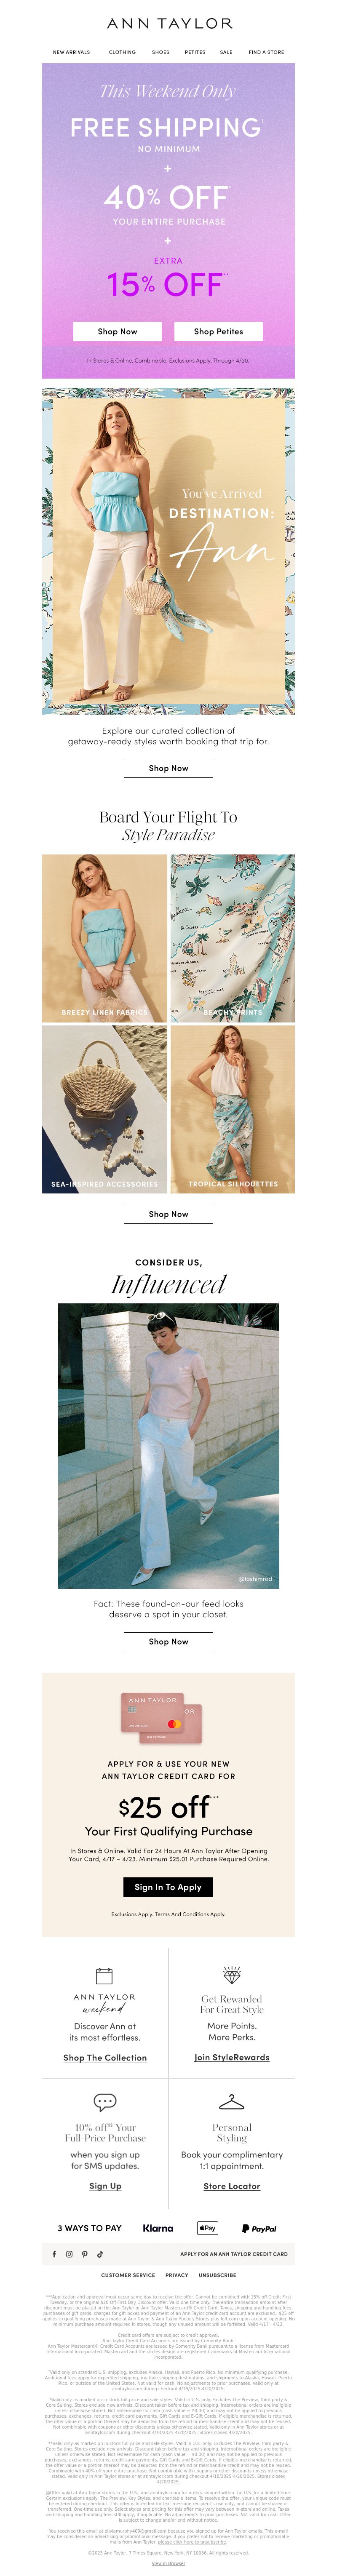Open the Instagram icon in footer

click(69, 2254)
